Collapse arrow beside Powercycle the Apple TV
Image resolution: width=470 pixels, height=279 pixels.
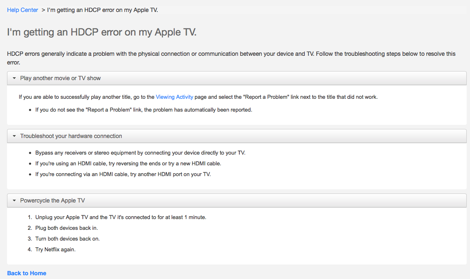(x=14, y=200)
